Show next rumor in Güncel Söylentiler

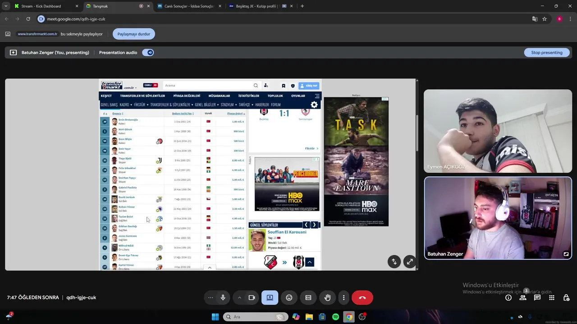pyautogui.click(x=314, y=225)
